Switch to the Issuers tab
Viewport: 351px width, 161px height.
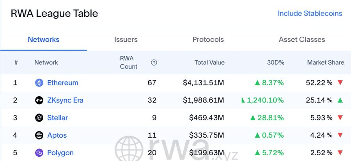(x=126, y=40)
